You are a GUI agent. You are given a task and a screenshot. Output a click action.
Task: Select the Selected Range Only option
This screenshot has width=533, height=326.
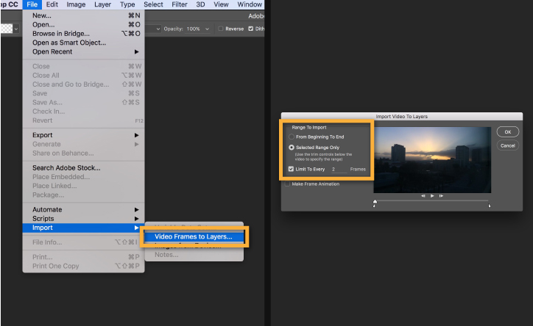(292, 148)
